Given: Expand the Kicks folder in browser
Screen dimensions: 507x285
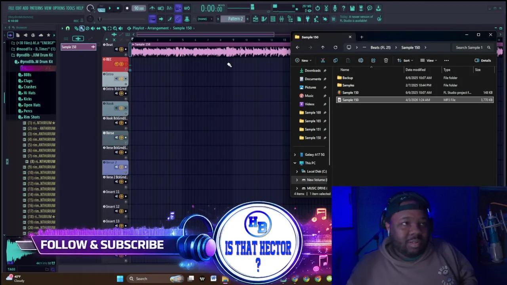Looking at the screenshot, I should pos(28,99).
